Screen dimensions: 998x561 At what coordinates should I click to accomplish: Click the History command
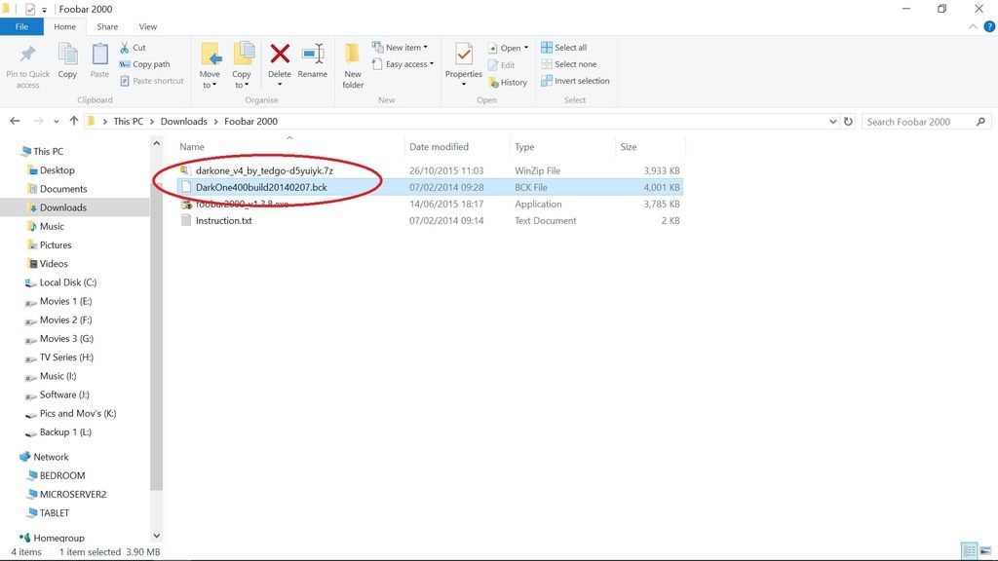tap(508, 82)
